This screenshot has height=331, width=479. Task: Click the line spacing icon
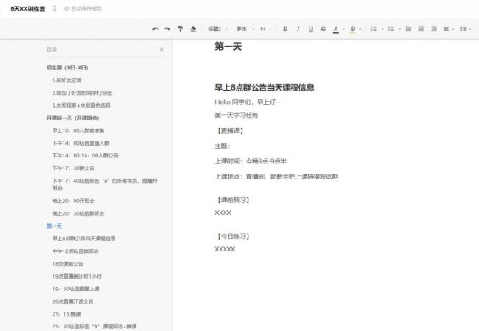[x=464, y=30]
